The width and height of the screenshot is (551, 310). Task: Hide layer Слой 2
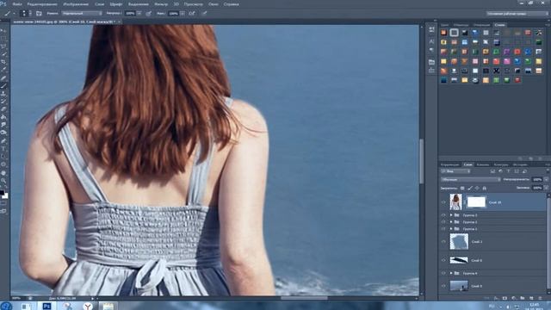443,242
